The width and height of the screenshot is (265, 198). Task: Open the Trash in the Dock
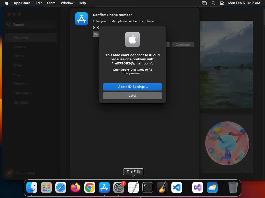point(233,187)
